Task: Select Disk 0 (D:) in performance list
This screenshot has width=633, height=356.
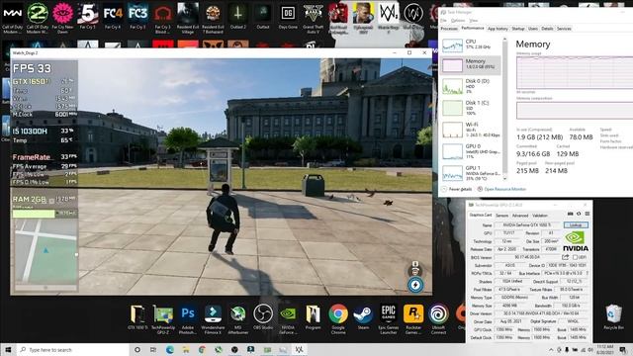Action: 471,86
